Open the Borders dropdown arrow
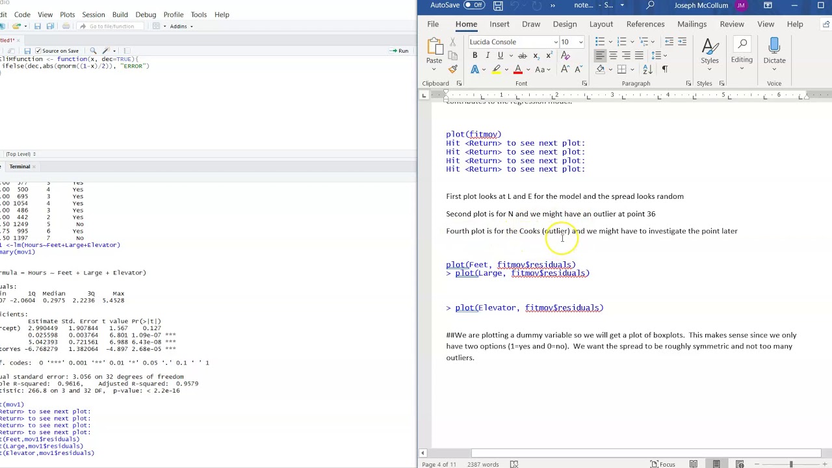The height and width of the screenshot is (468, 832). pos(633,70)
